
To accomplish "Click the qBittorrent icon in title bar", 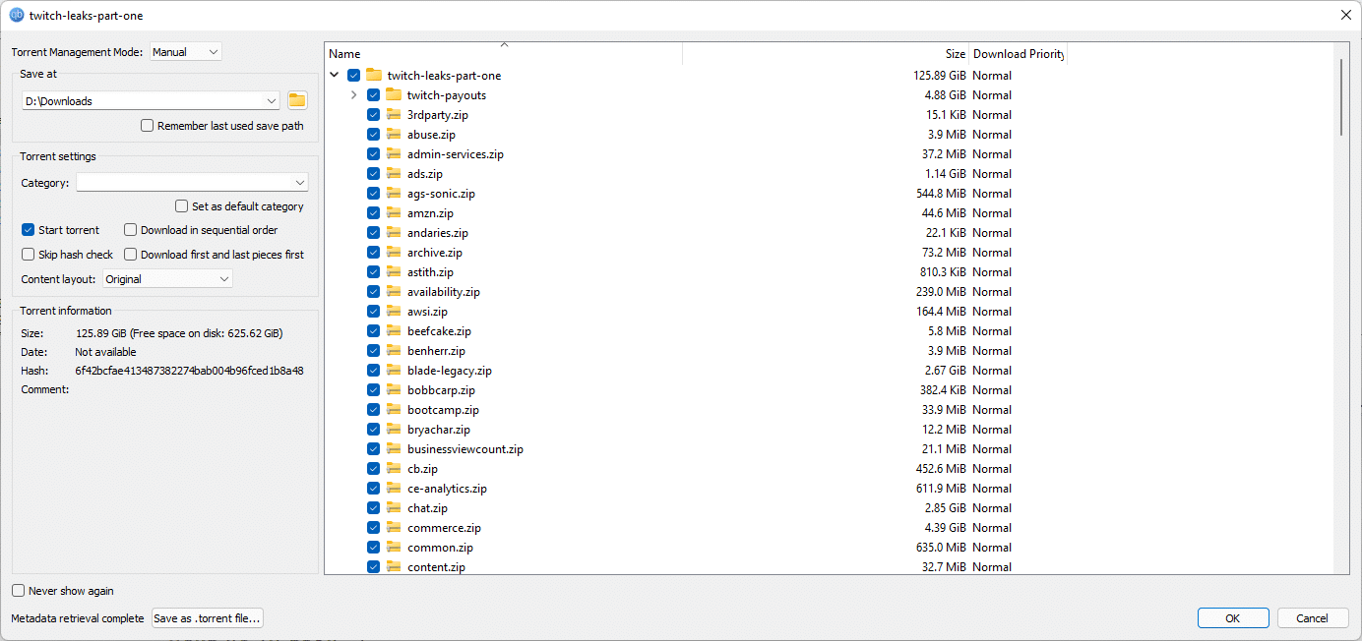I will (17, 16).
